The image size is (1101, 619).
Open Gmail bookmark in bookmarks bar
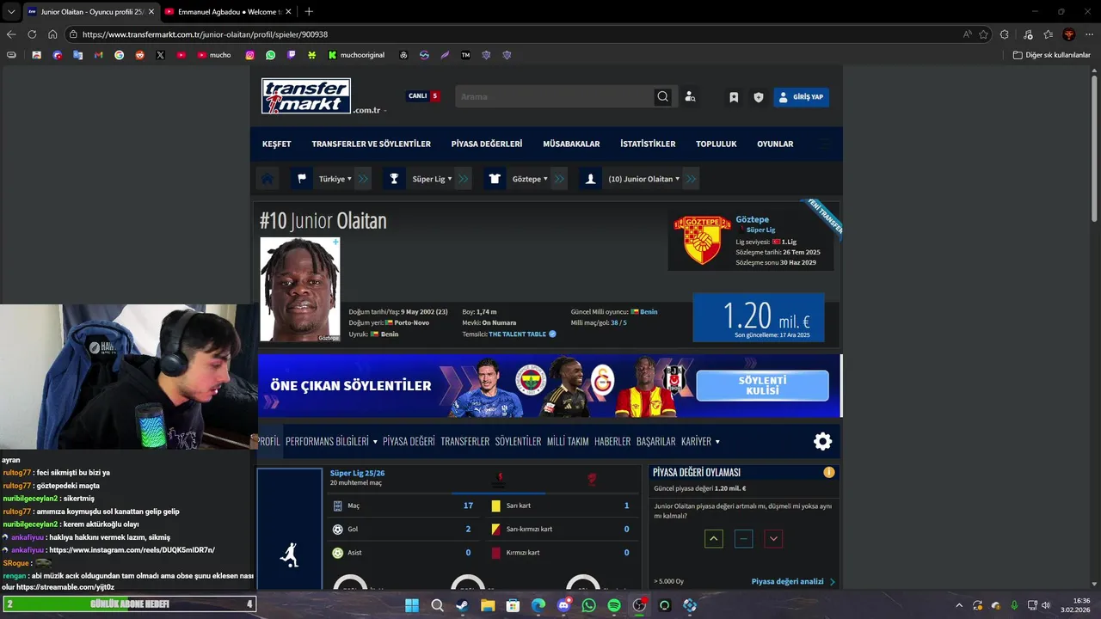tap(98, 55)
